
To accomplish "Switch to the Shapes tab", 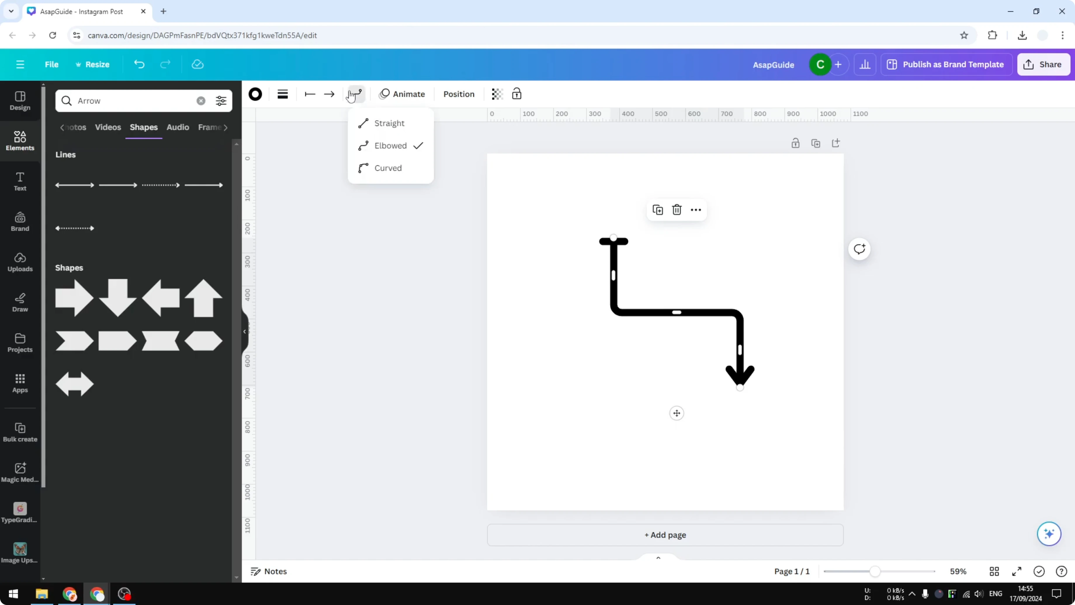I will coord(143,127).
